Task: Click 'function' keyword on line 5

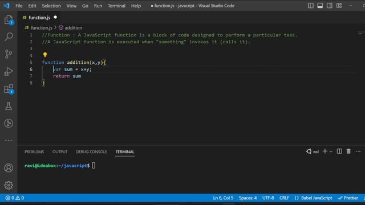Action: pos(53,62)
